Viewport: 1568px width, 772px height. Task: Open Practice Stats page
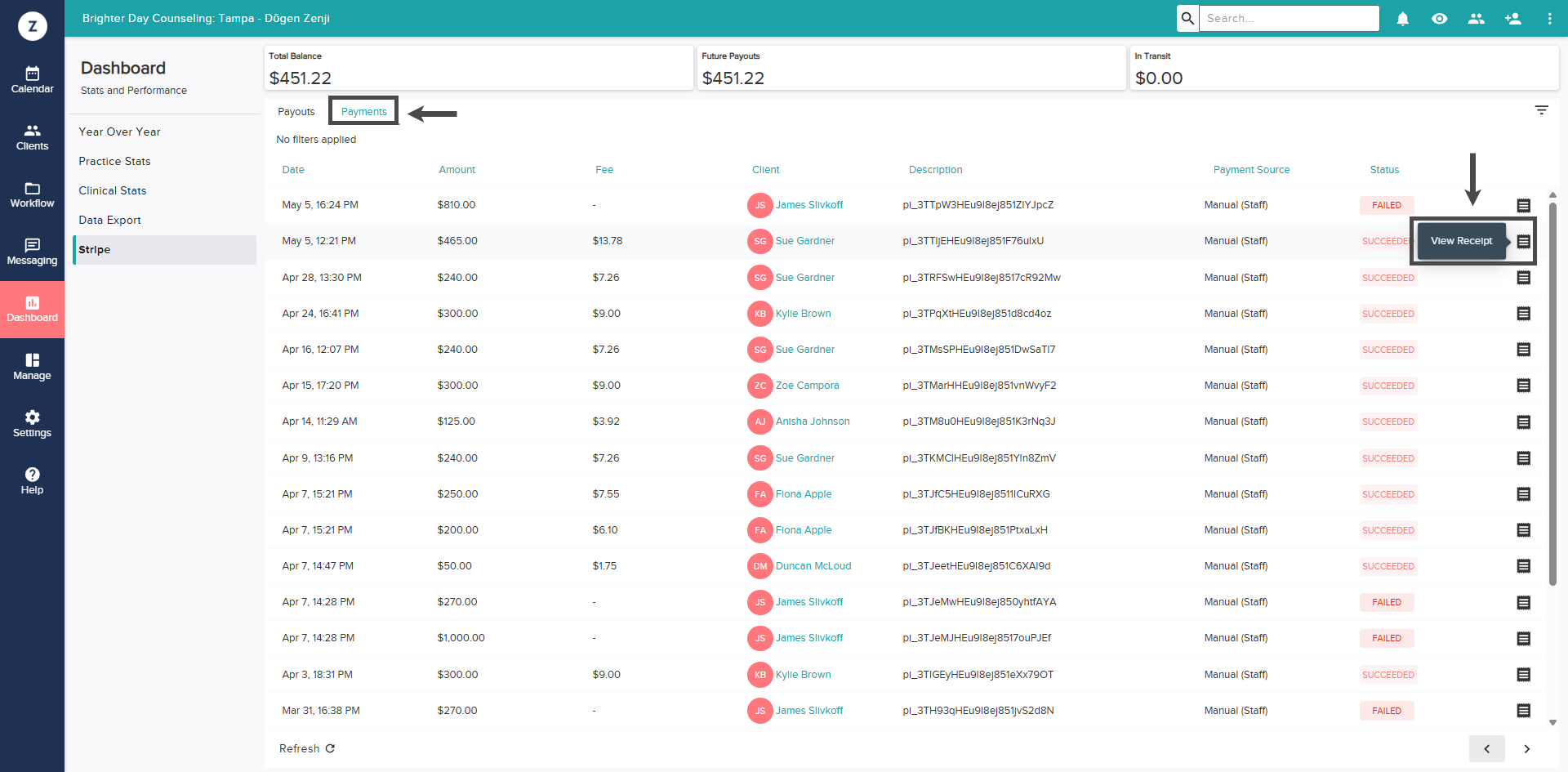point(114,161)
